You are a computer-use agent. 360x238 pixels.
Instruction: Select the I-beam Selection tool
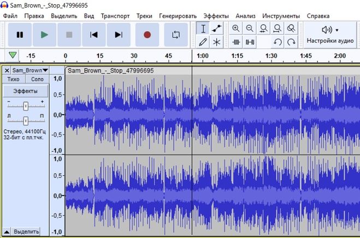[203, 28]
